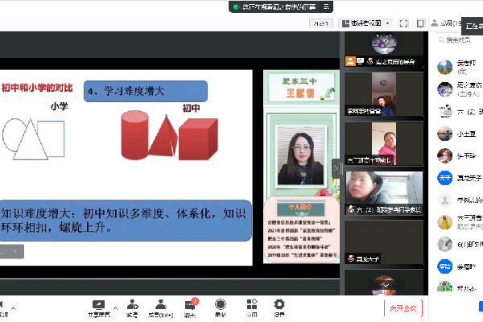Viewport: 483px width, 322px height.
Task: Click the down chevron on the bottom video tile
Action: pos(386,286)
